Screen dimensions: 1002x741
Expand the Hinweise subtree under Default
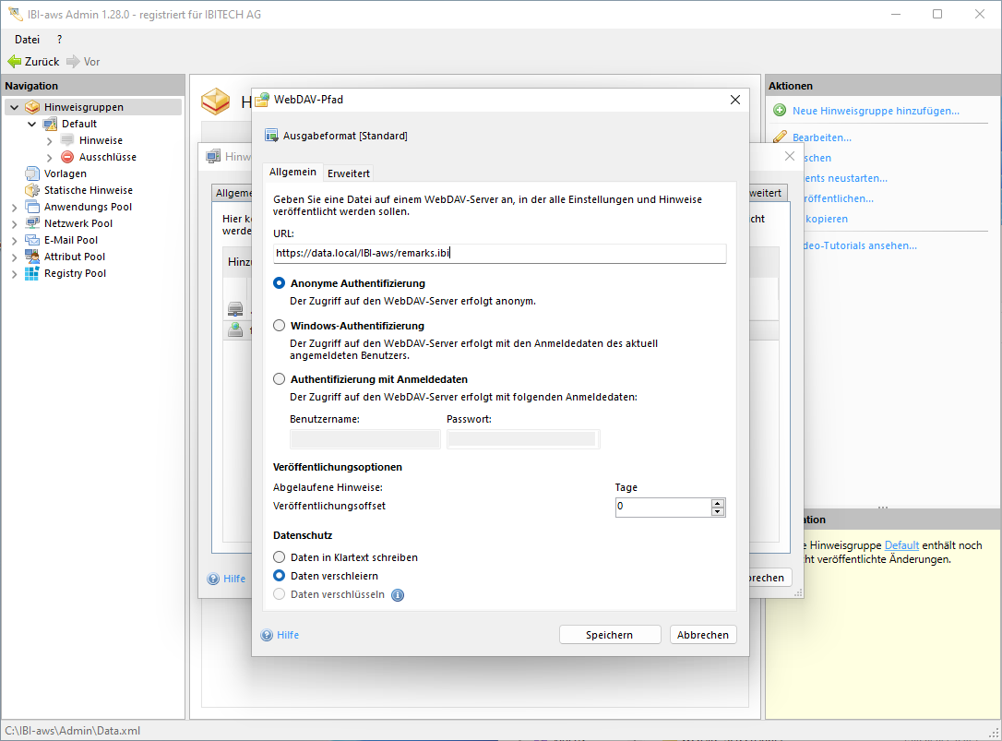[49, 140]
